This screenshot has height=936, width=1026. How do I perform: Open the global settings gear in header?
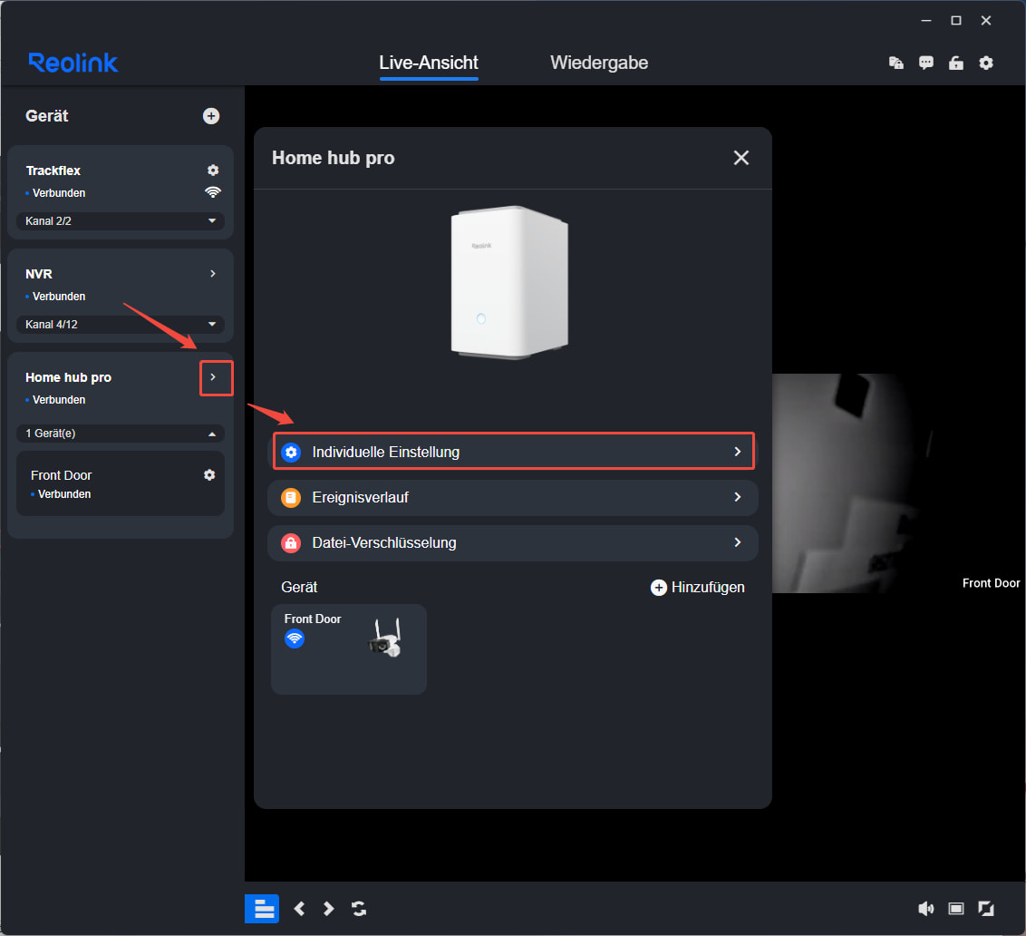(x=986, y=63)
